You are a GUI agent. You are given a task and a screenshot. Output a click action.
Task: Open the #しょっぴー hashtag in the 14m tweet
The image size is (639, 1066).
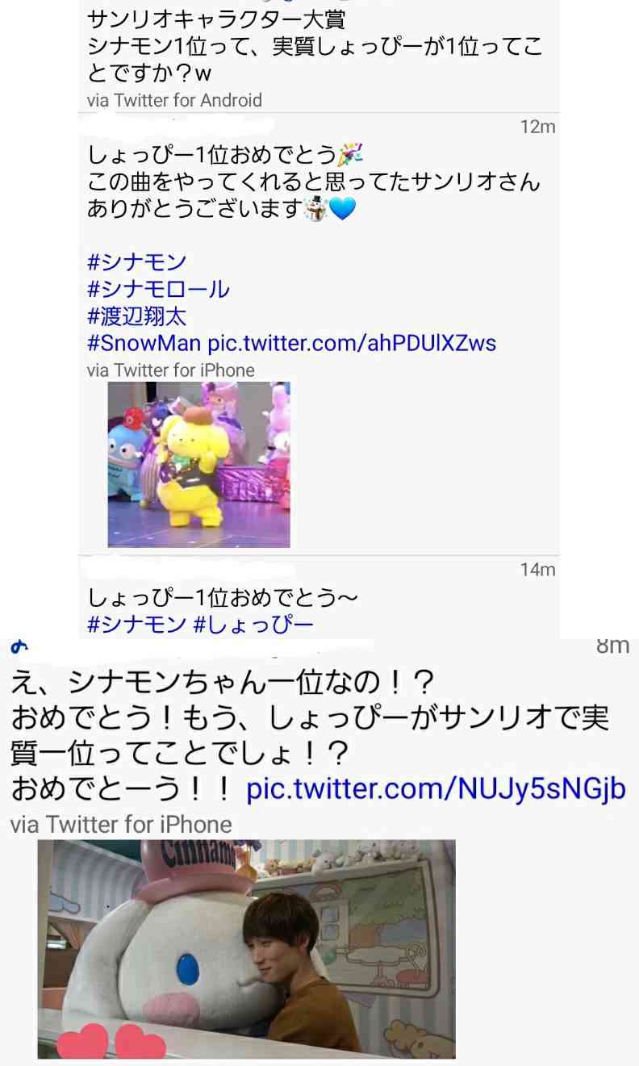coord(253,625)
